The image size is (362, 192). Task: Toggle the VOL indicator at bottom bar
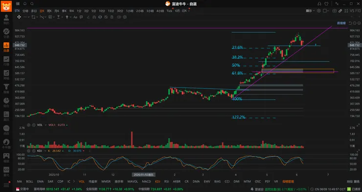pyautogui.click(x=82, y=181)
